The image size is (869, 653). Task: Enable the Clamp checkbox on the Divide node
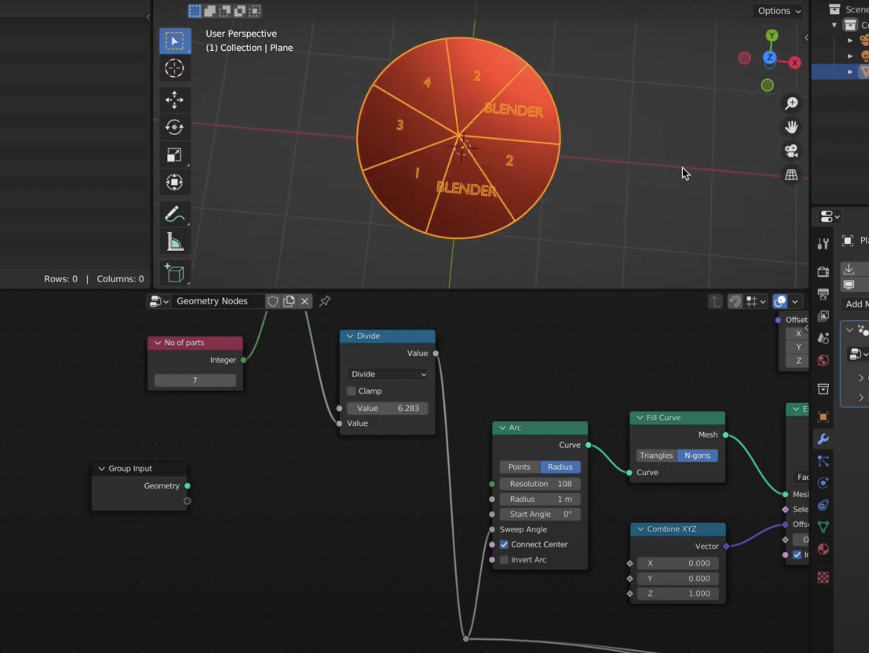pyautogui.click(x=351, y=391)
